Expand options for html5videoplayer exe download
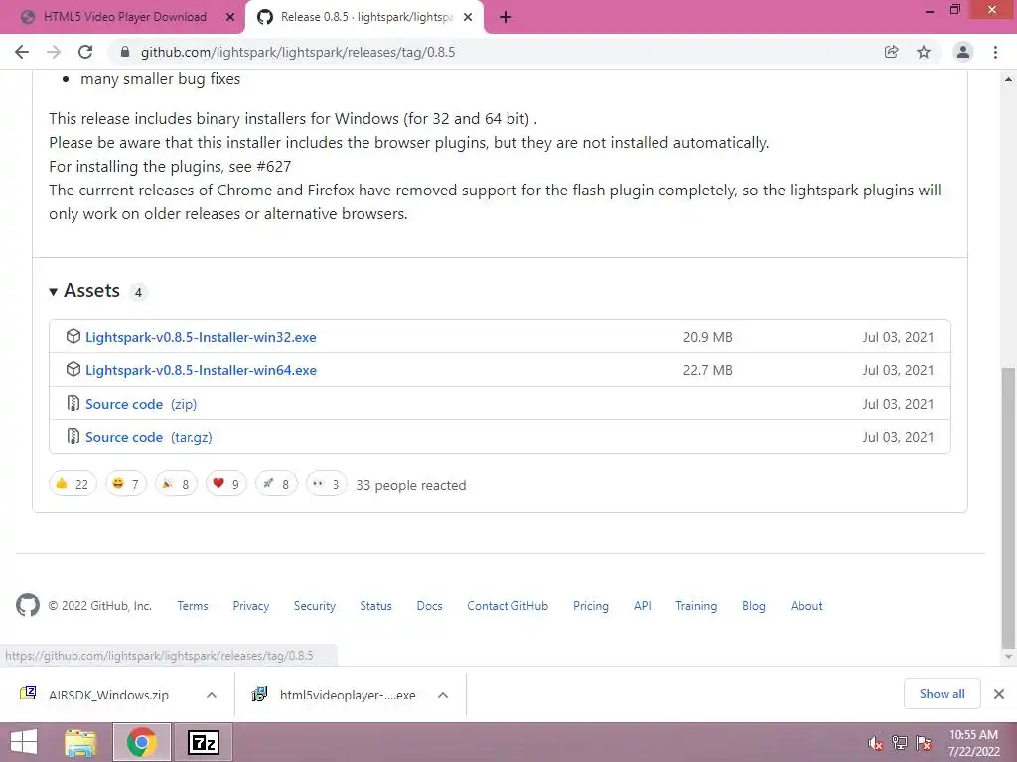 (x=443, y=695)
